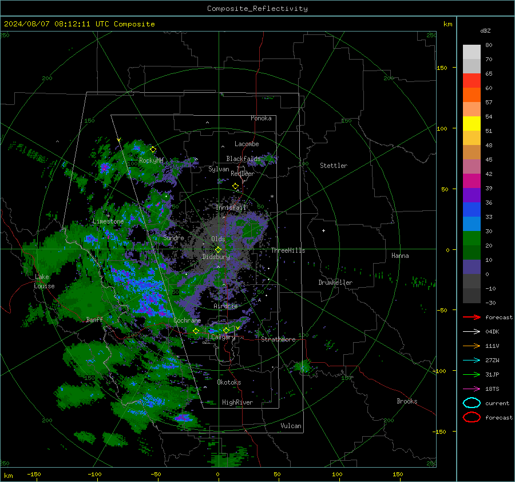515x482 pixels.
Task: Click the HighRiver city label
Action: (x=237, y=402)
